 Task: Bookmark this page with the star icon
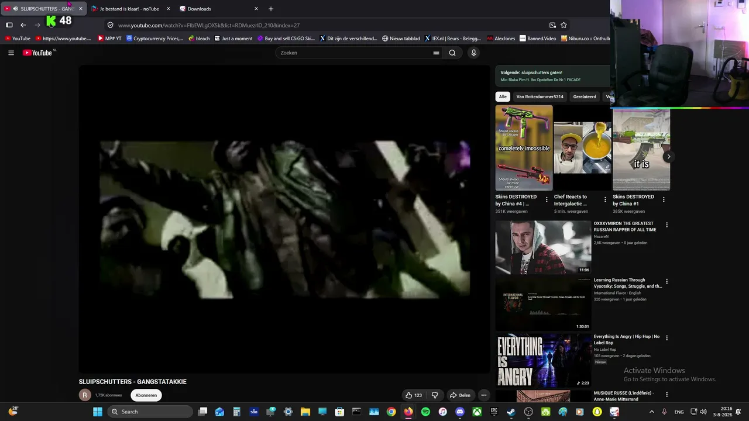564,25
